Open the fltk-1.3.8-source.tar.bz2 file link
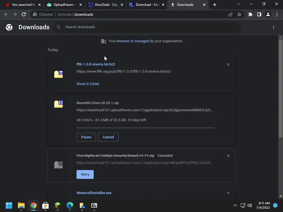The image size is (283, 212). click(96, 64)
